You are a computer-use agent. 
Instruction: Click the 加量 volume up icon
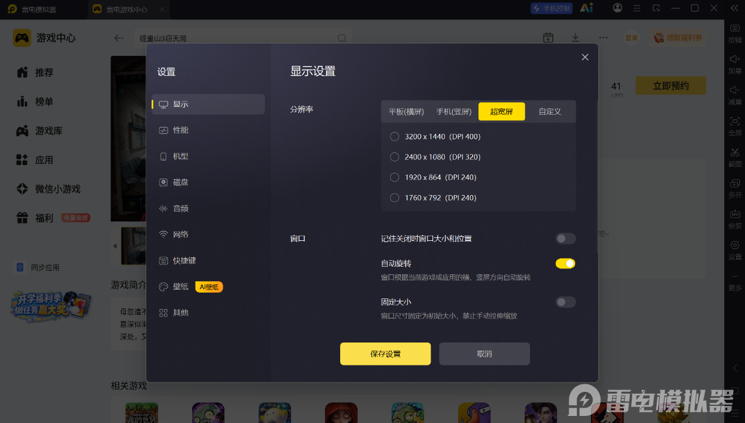(x=735, y=59)
